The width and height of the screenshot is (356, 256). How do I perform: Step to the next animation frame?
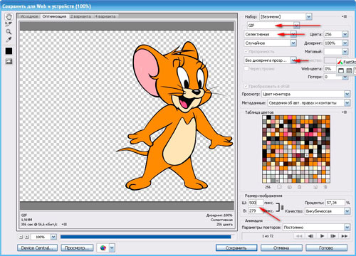(333, 236)
